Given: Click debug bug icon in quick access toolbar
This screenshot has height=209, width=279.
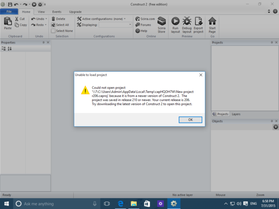Looking at the screenshot, I should click(40, 4).
